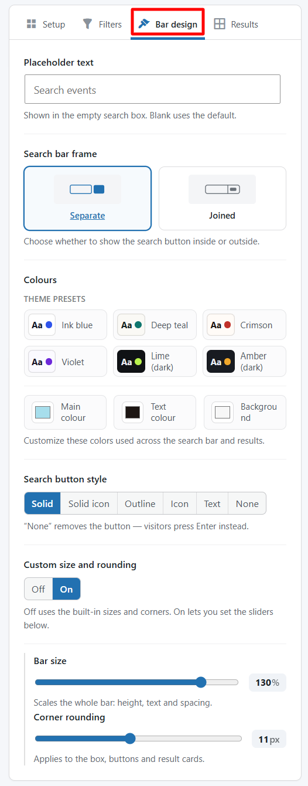
Task: Click the Crimson Aa preview icon
Action: point(221,325)
